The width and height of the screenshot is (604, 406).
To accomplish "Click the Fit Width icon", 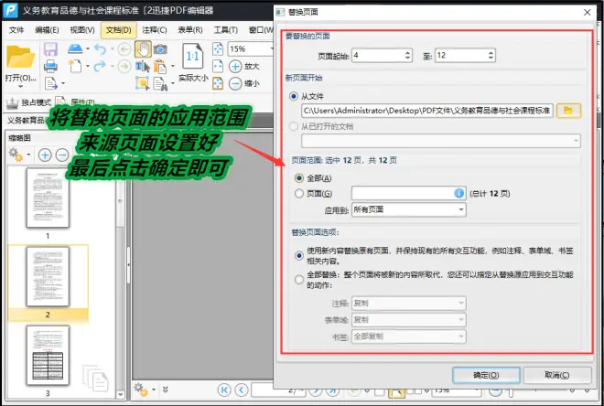I will [218, 66].
